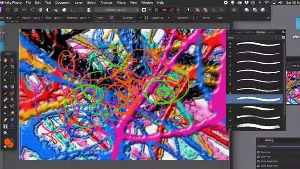Switch to the Layers panel tab
The height and width of the screenshot is (169, 300).
(x=238, y=32)
